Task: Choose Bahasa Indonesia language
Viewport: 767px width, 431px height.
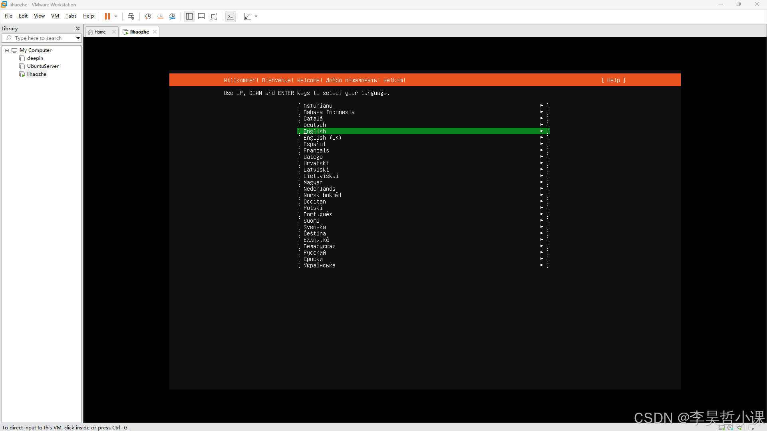Action: pyautogui.click(x=423, y=112)
